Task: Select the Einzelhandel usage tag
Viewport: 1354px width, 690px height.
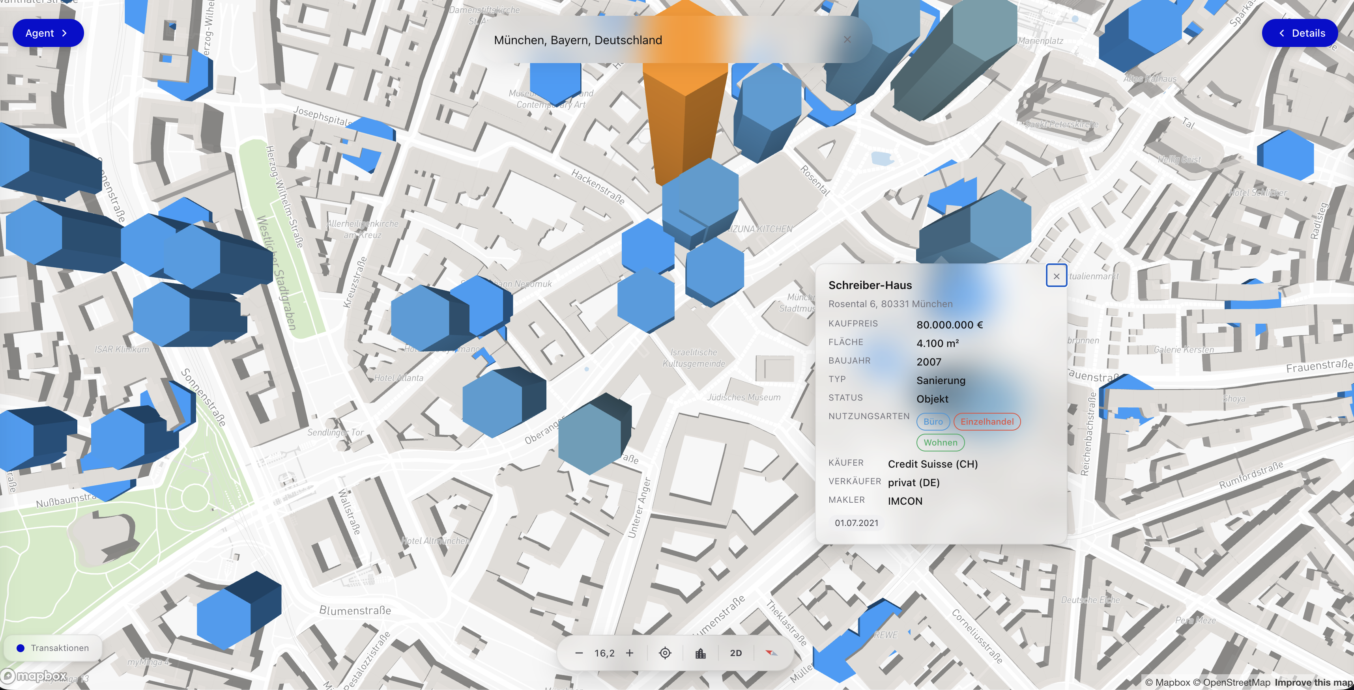Action: click(987, 421)
